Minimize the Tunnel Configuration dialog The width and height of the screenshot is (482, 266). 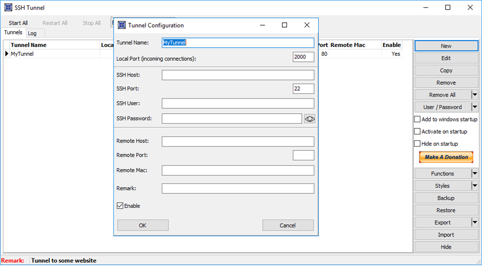[x=262, y=25]
